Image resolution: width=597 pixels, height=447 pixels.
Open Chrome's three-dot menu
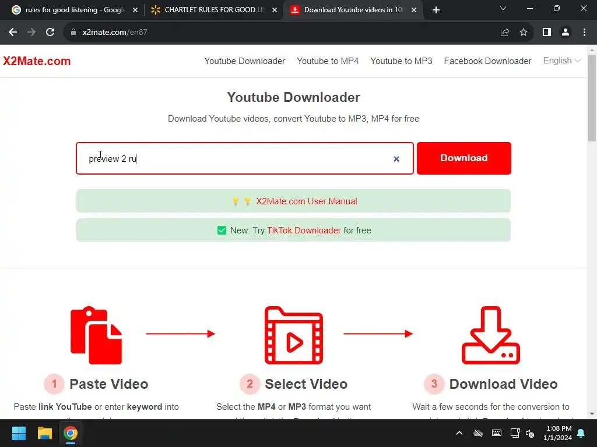pos(584,33)
